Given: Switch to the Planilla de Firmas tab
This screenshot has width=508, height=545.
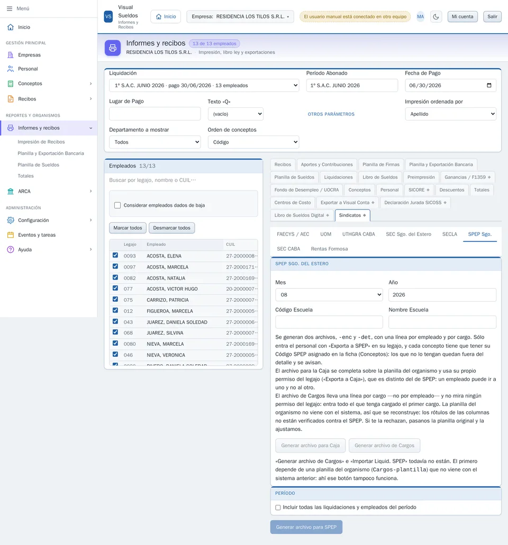Looking at the screenshot, I should 381,164.
